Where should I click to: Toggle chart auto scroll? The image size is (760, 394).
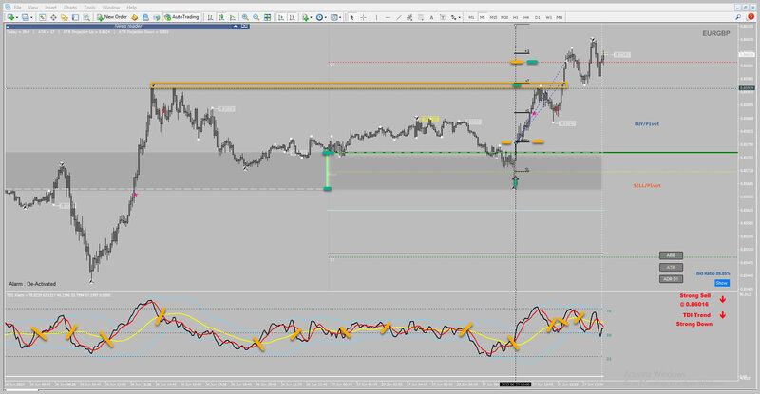click(280, 17)
